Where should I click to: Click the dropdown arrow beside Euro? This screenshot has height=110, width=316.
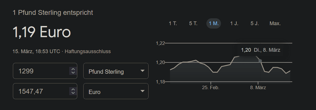143,91
